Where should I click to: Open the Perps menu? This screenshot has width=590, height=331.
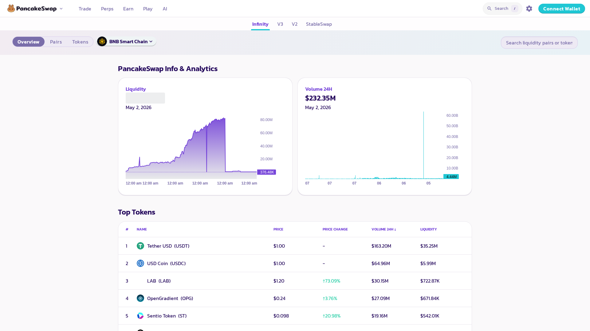coord(107,9)
